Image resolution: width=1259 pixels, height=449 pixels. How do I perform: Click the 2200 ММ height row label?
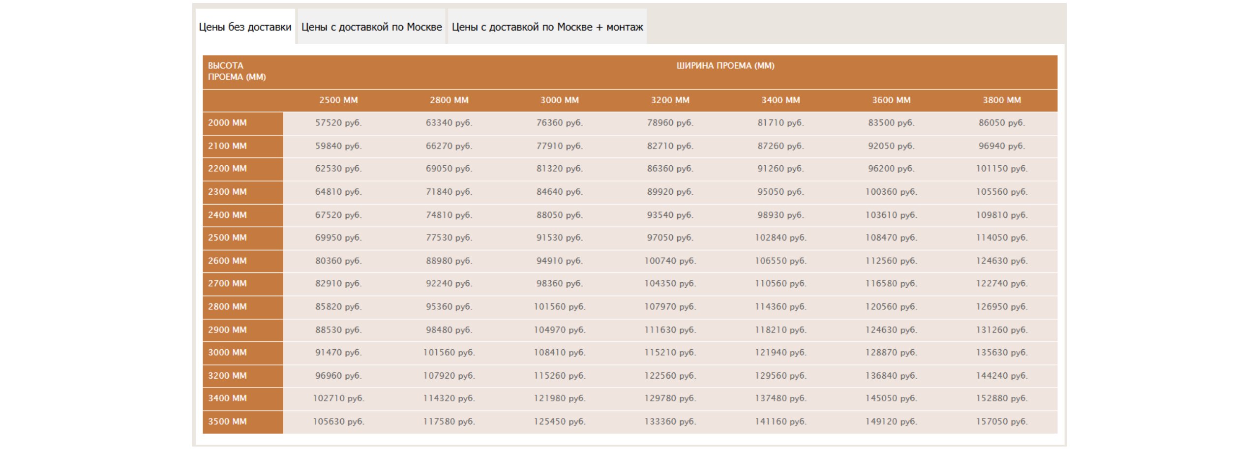(x=243, y=169)
